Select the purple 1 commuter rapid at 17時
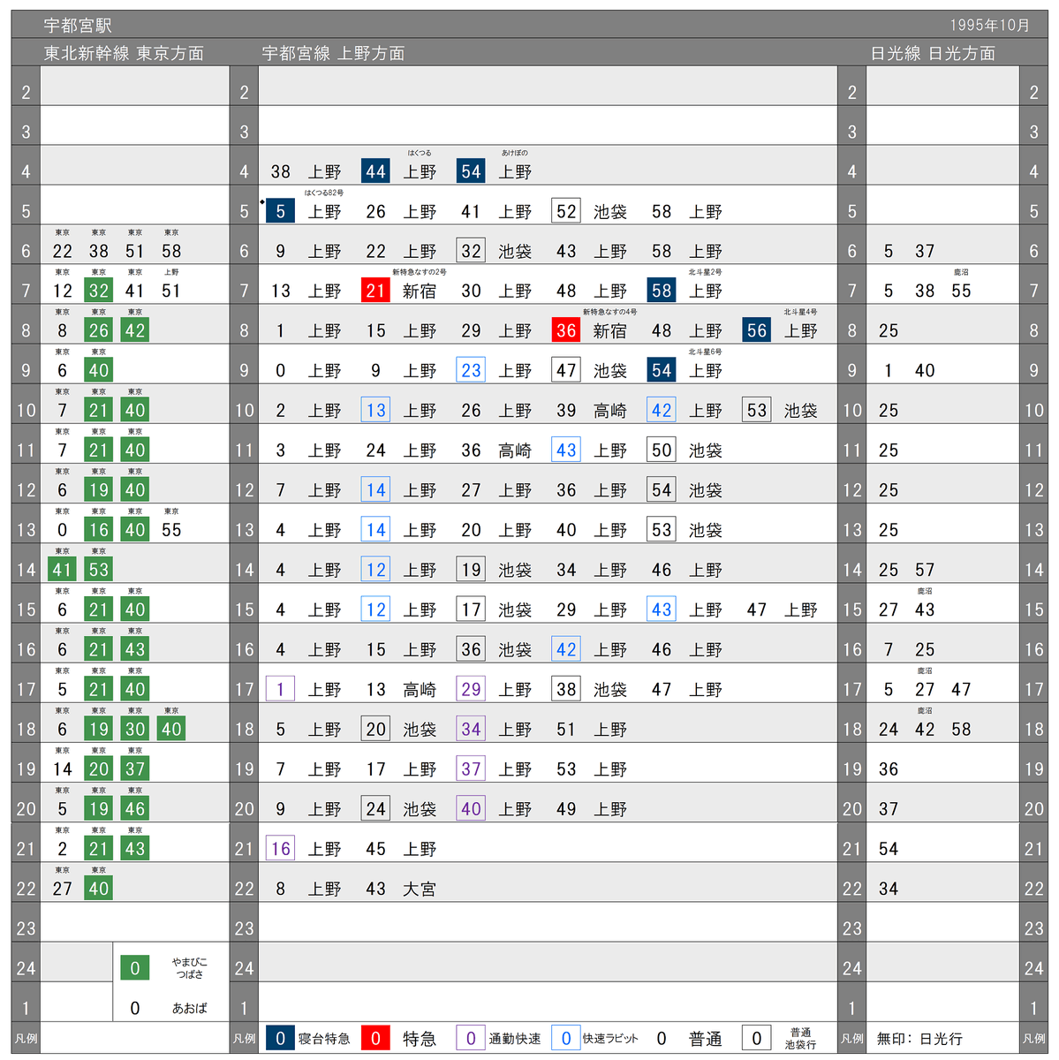Screen dimensions: 1059x1060 coord(280,689)
